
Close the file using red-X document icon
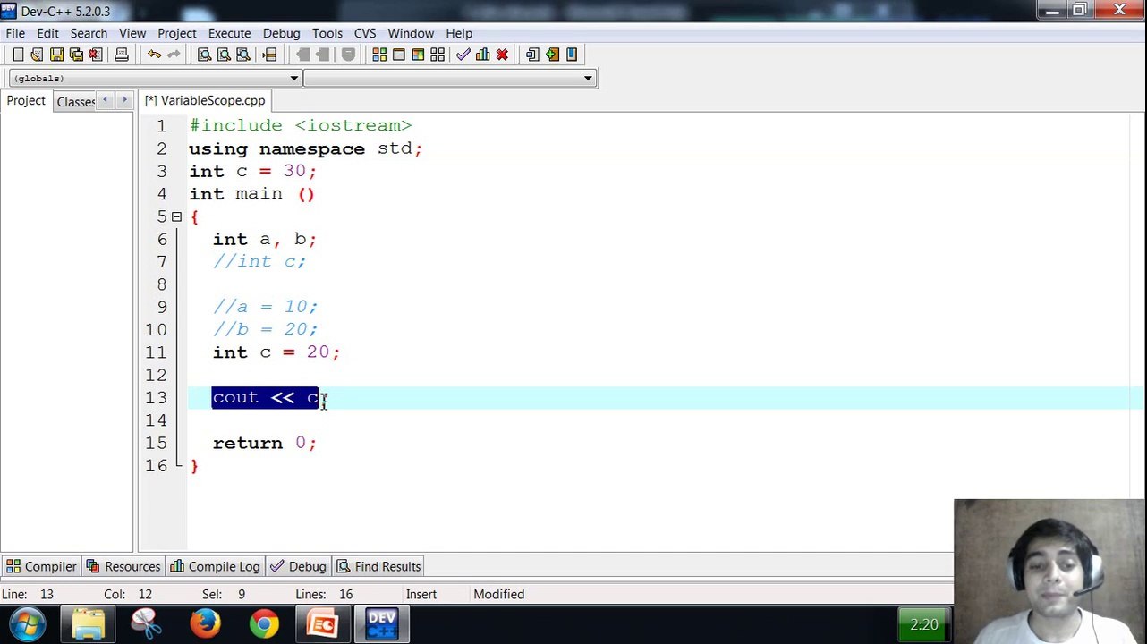tap(96, 55)
